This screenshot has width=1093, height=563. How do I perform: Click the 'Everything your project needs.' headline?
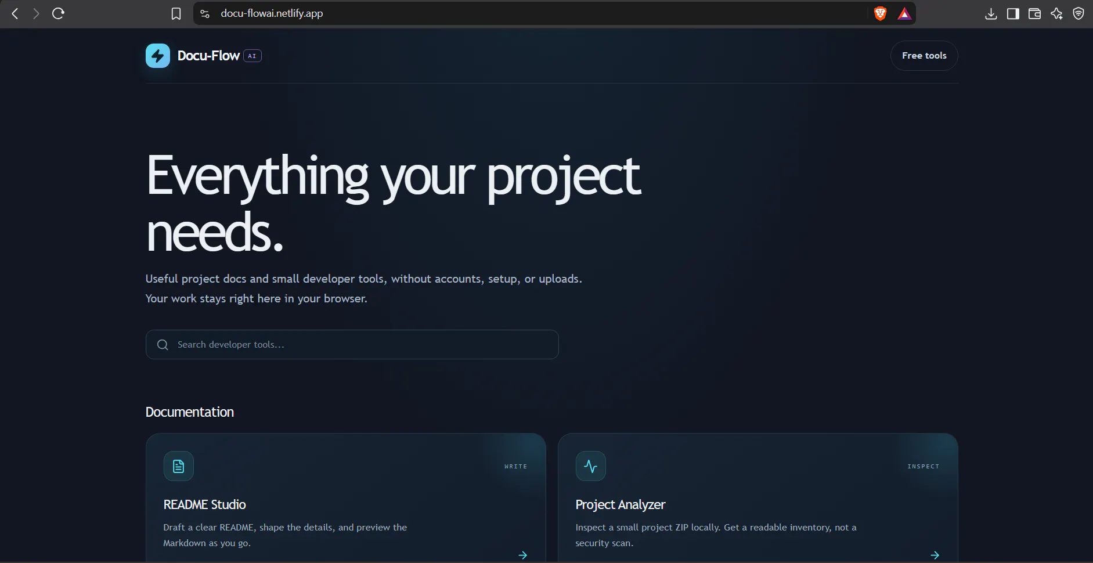click(x=394, y=203)
